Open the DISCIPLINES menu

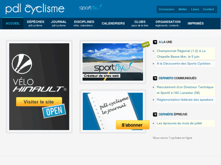point(84,23)
